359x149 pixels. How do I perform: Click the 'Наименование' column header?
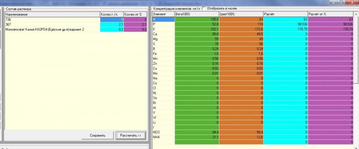point(52,14)
